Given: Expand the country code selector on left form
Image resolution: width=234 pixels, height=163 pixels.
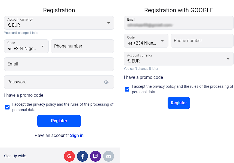Looking at the screenshot, I should tap(26, 46).
